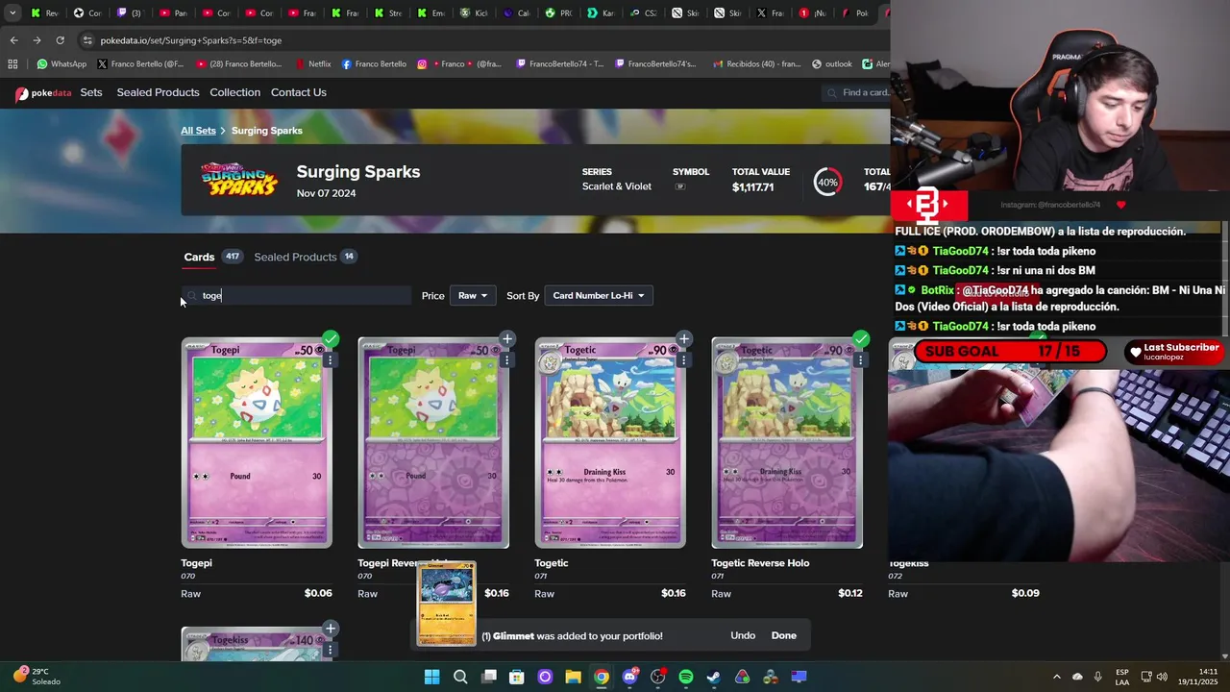Open Discord from the taskbar
1230x692 pixels.
pyautogui.click(x=629, y=677)
